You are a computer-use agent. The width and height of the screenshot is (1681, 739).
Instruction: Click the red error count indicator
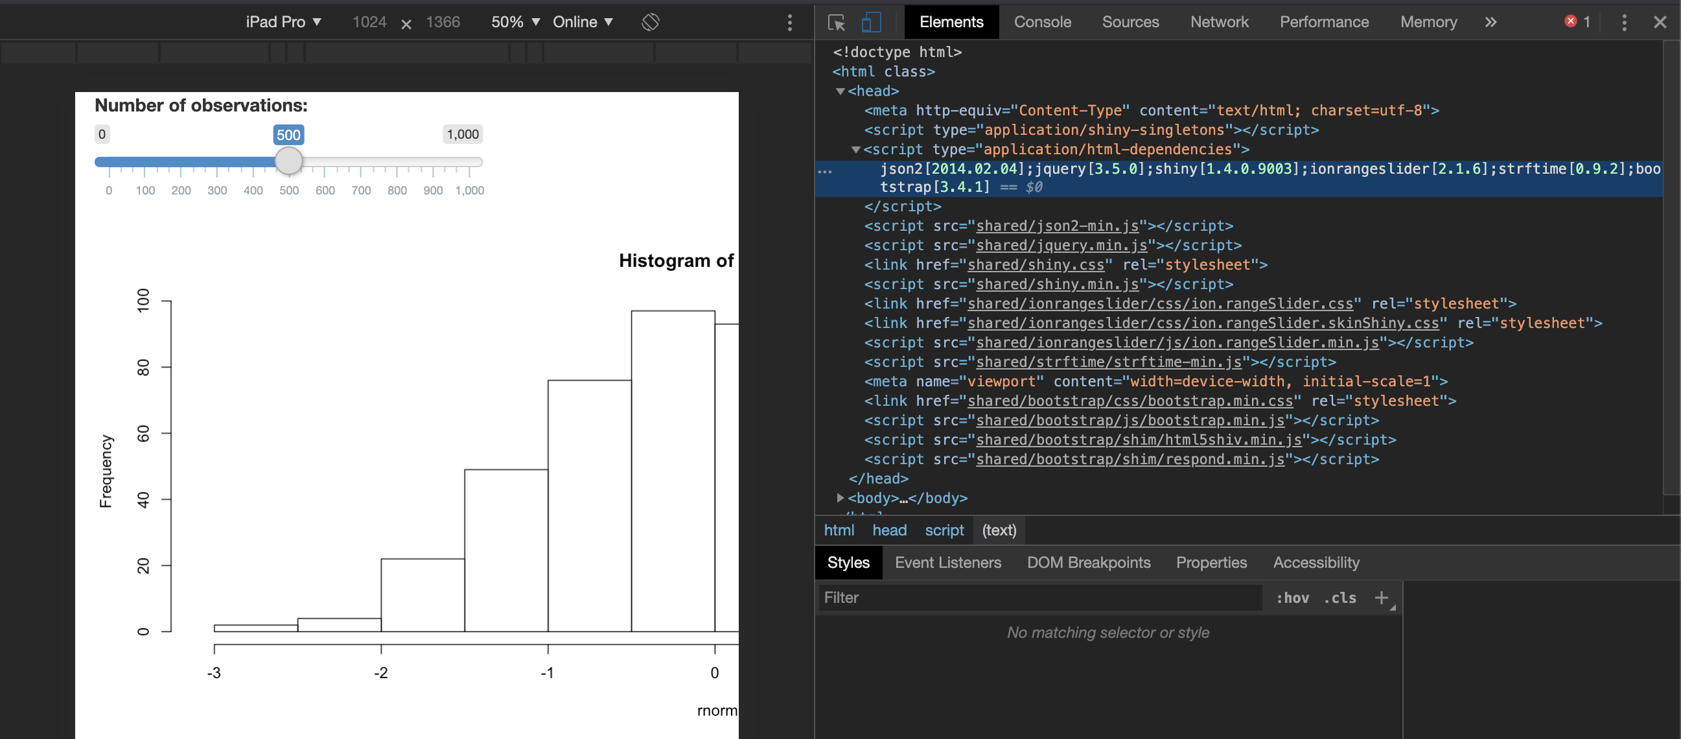[x=1577, y=22]
